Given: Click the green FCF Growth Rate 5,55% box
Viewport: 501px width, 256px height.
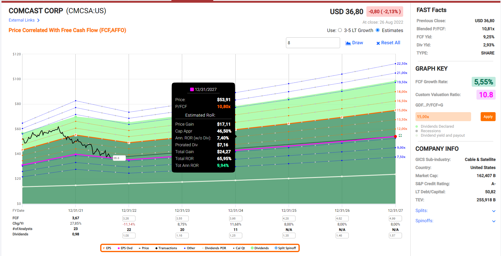Looking at the screenshot, I should click(483, 82).
